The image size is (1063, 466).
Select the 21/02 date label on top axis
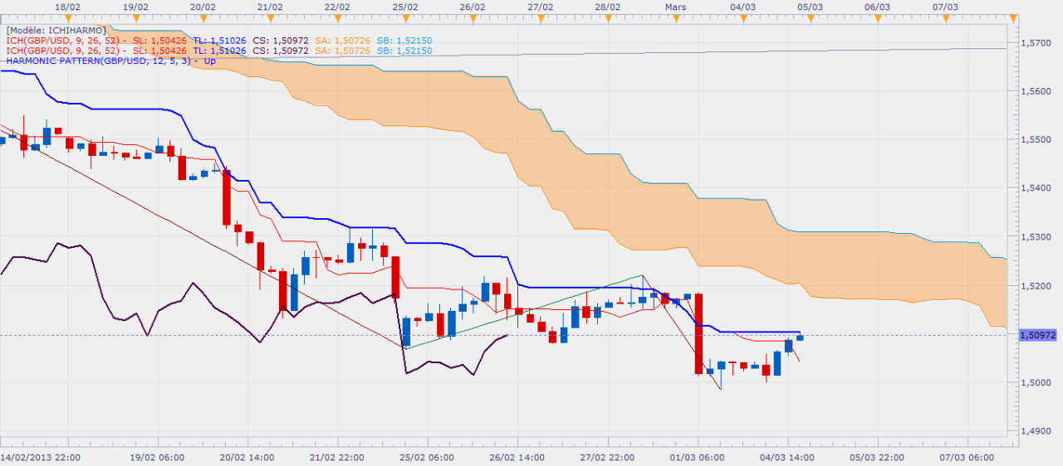[270, 6]
